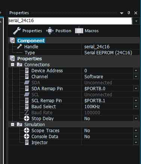This screenshot has height=164, width=141.
Task: Click the greyed SDA pin icon
Action: point(27,82)
